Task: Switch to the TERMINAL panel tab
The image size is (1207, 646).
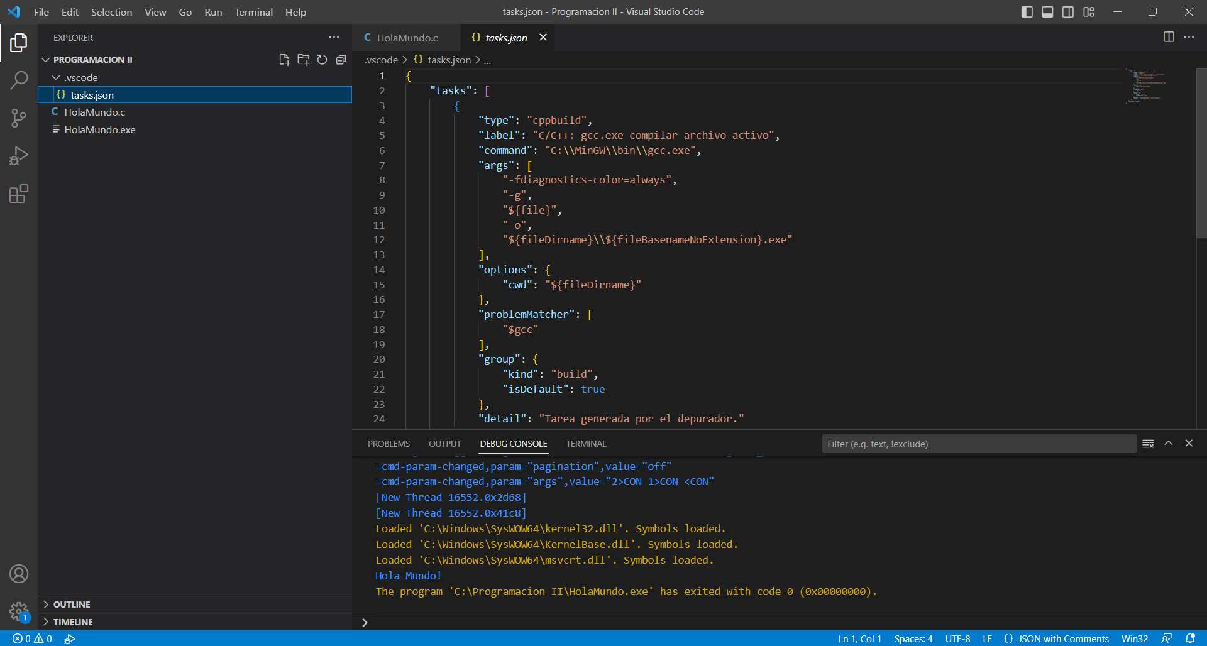Action: 585,444
